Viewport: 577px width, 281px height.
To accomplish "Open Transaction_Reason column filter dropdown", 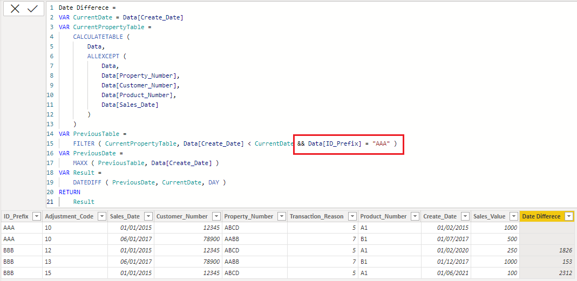I will [352, 216].
